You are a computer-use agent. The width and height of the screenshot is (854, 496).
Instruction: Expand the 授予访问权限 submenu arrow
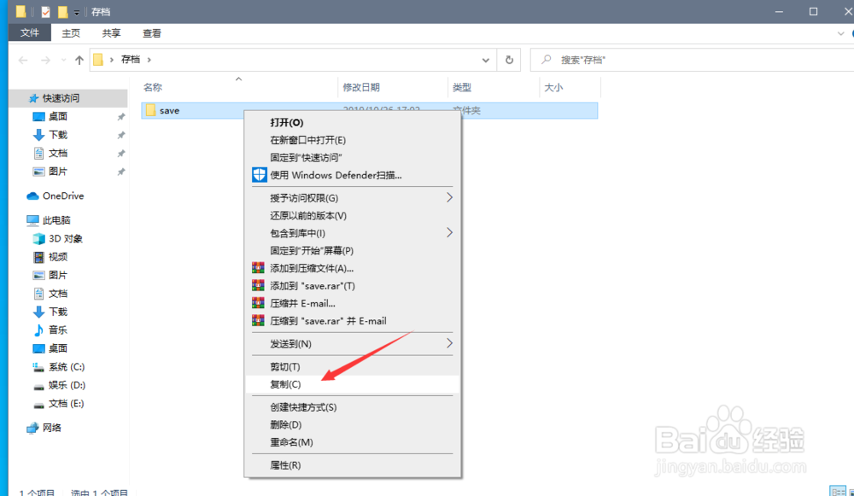[449, 195]
